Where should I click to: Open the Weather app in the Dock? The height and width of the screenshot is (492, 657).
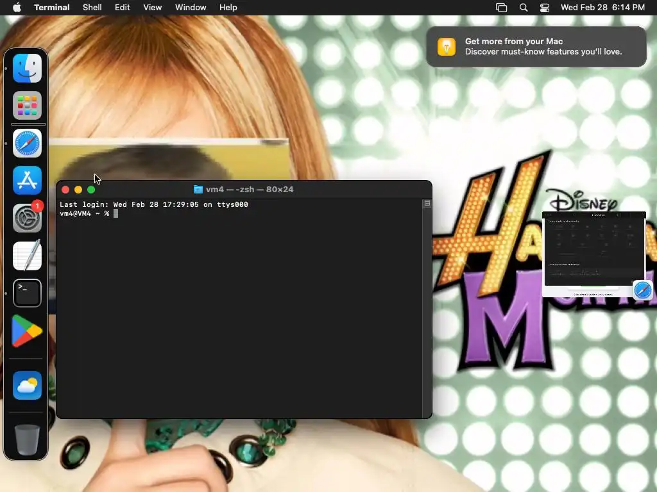27,385
